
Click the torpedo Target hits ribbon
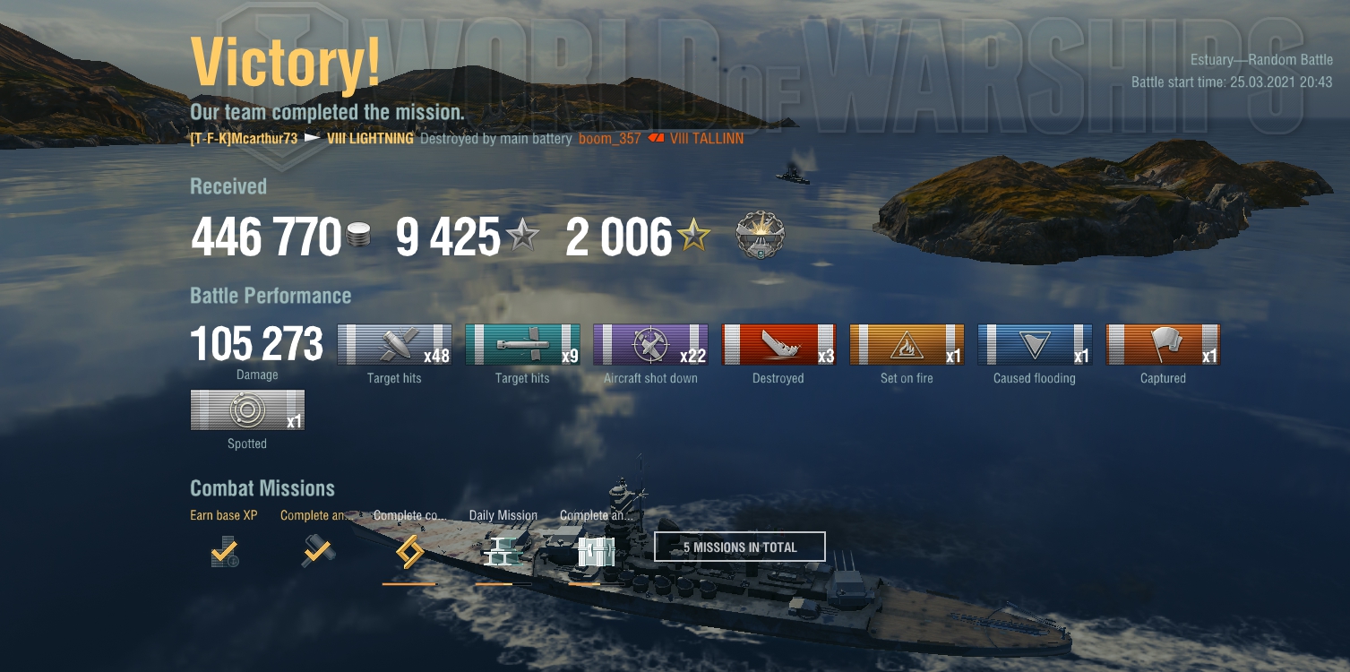522,345
